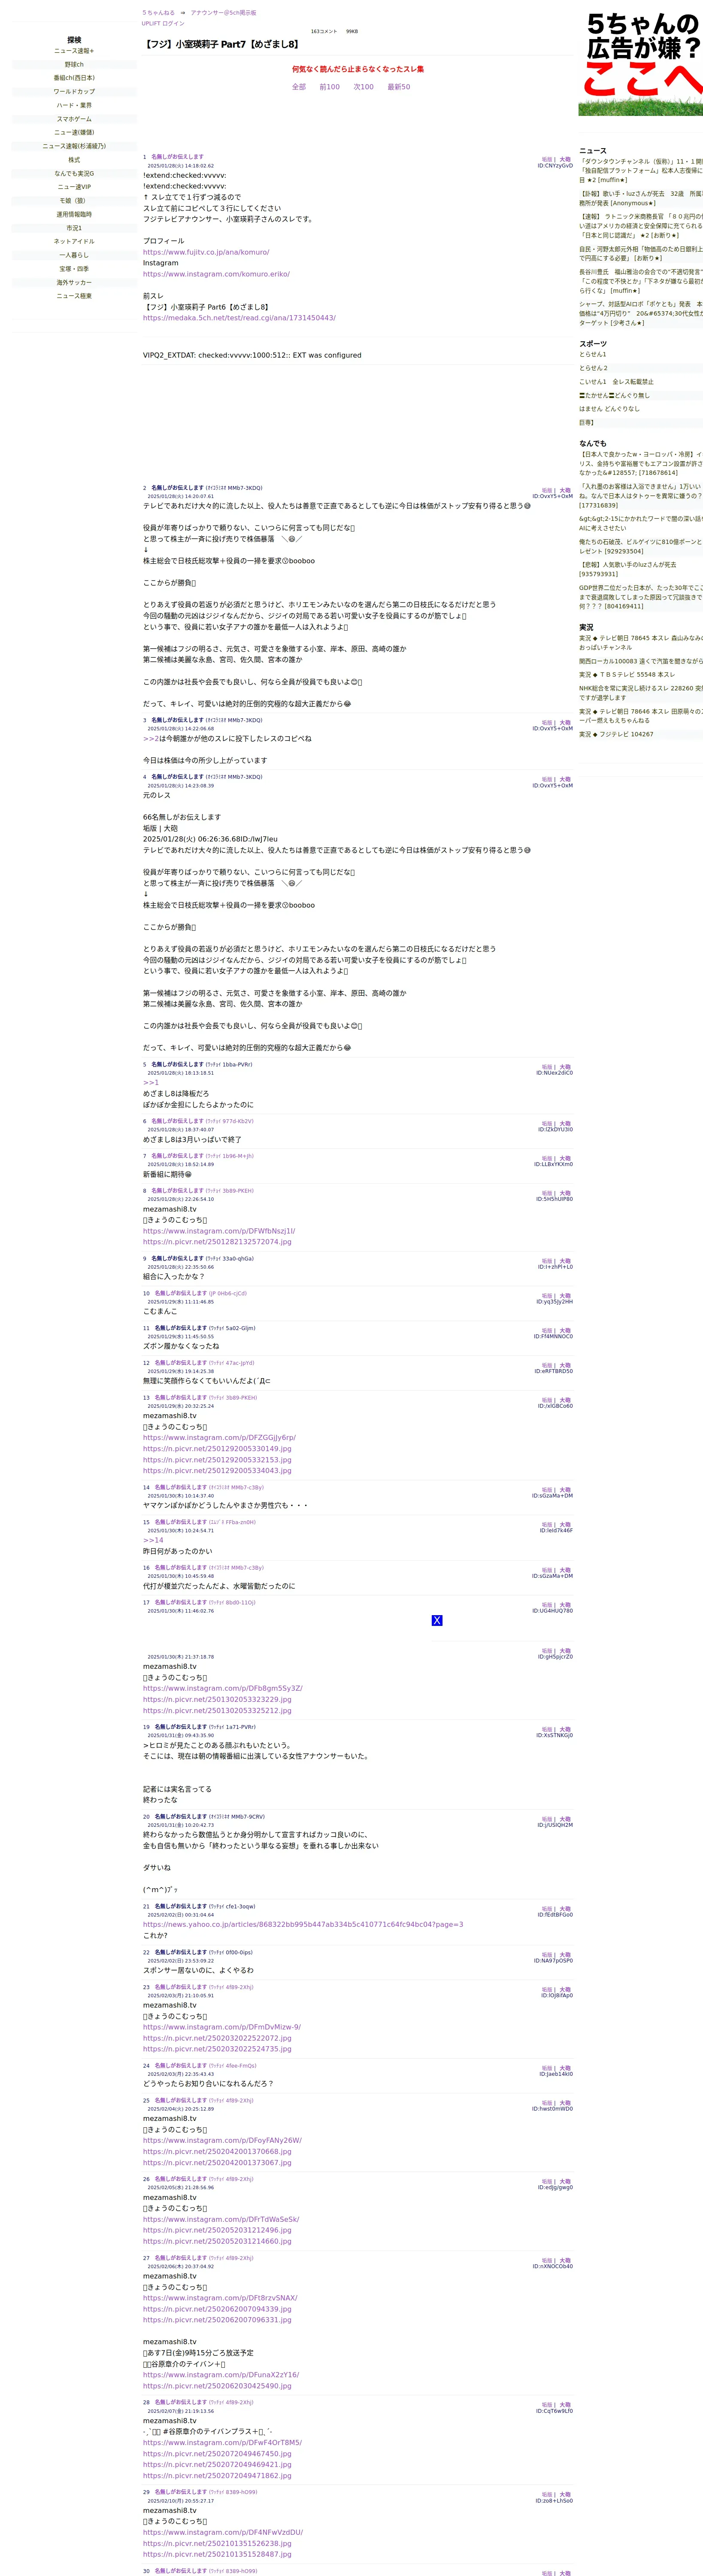Open ワールドカップ board link
The width and height of the screenshot is (703, 2576).
[74, 92]
